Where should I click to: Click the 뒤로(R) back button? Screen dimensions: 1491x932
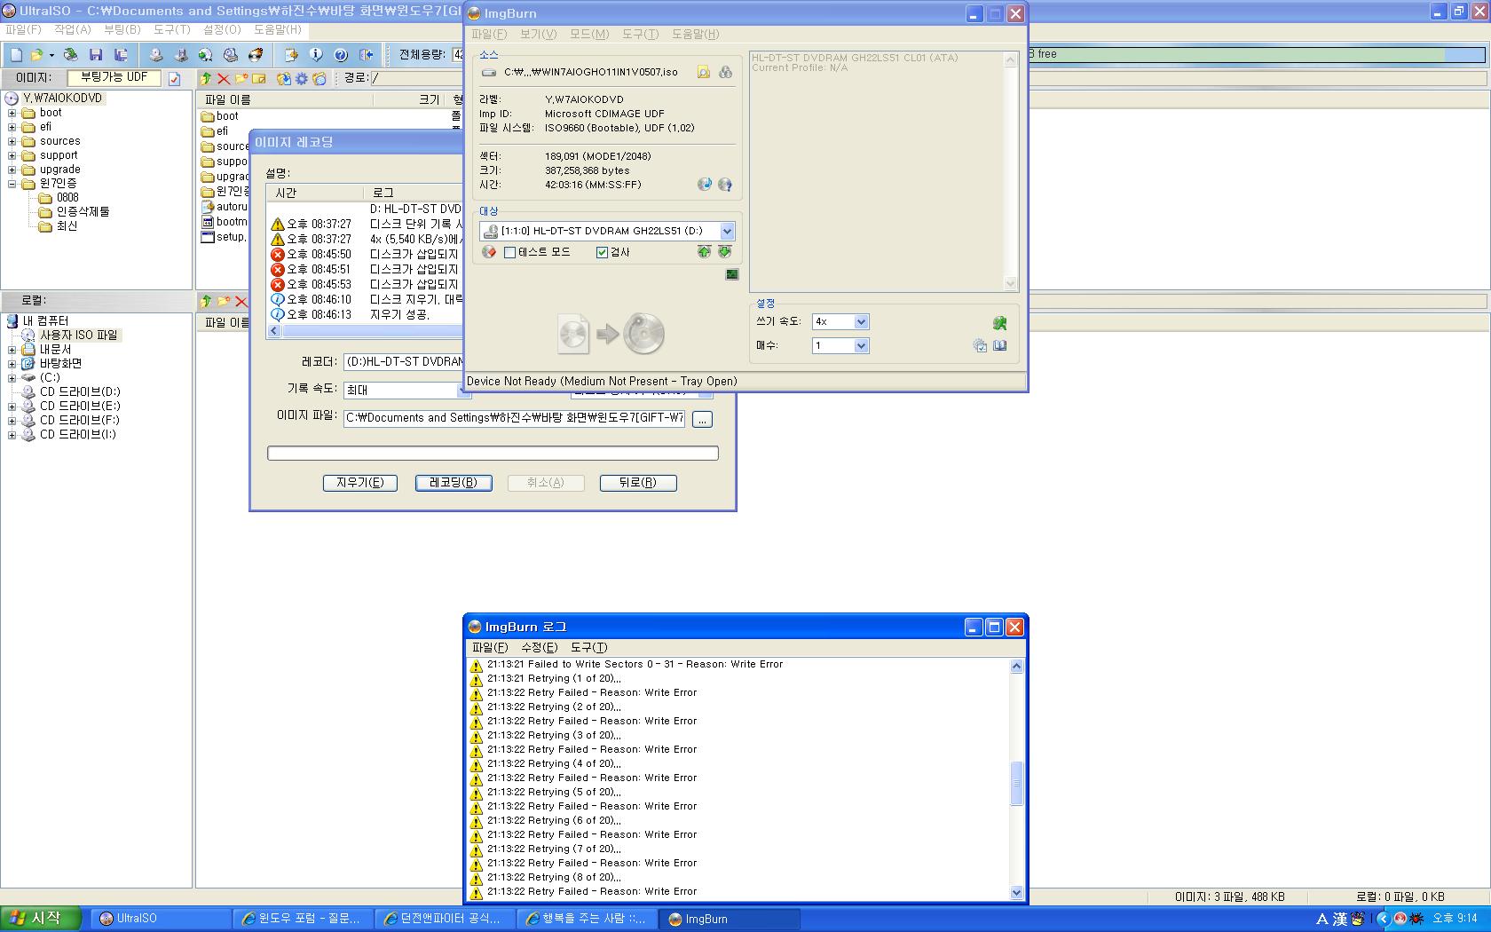click(638, 483)
